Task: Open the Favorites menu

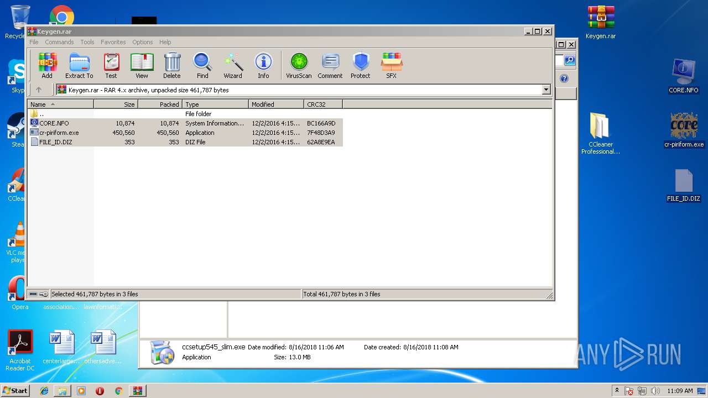Action: tap(113, 42)
